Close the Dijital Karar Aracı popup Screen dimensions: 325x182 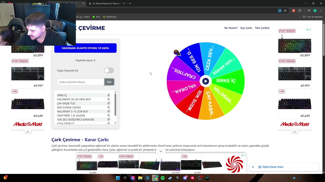(x=253, y=167)
